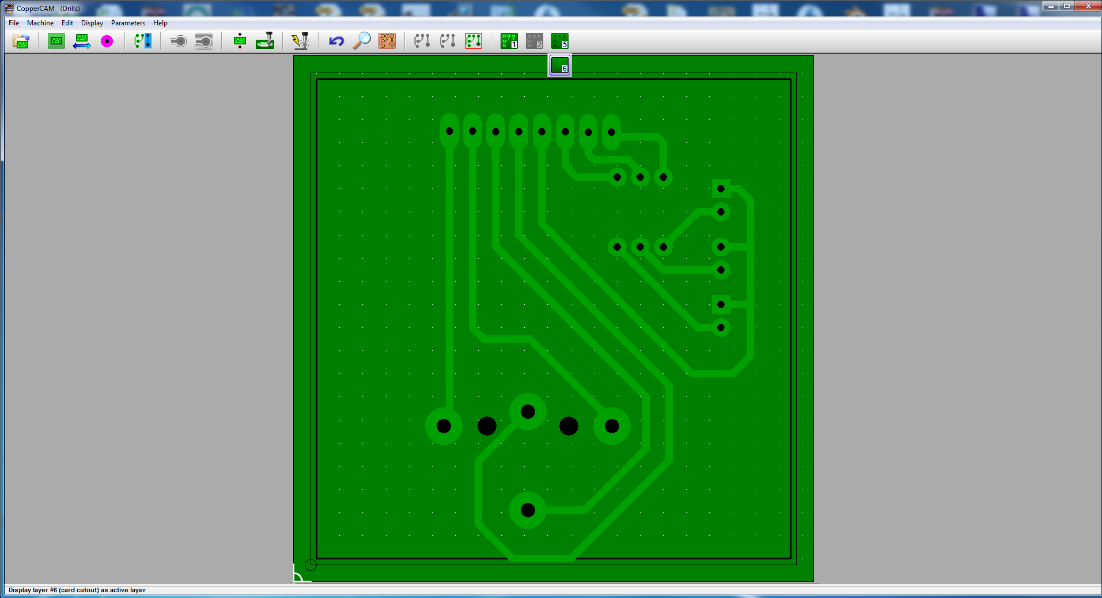The height and width of the screenshot is (598, 1102).
Task: Open the Machine menu
Action: coord(40,23)
